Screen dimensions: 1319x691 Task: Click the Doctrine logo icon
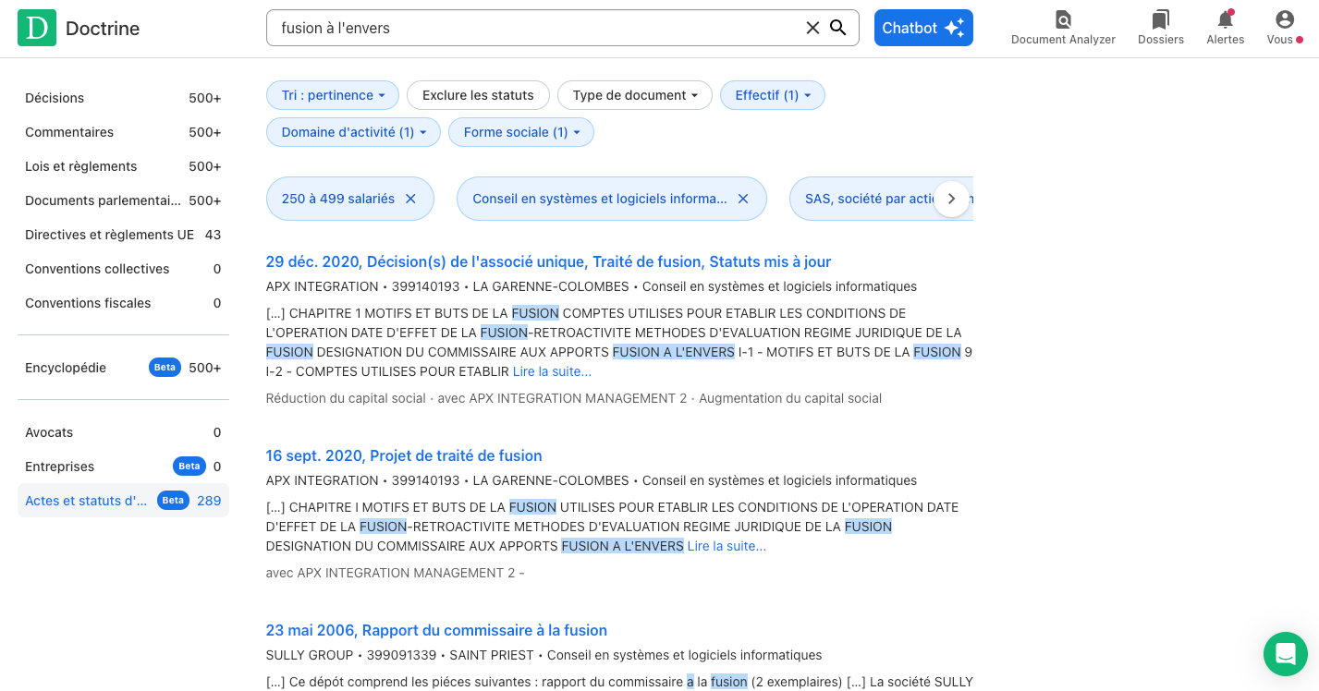pos(37,28)
